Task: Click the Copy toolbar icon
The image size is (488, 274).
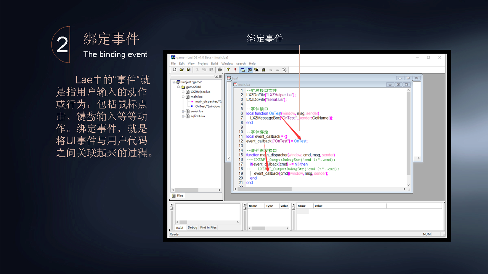Action: (x=204, y=70)
